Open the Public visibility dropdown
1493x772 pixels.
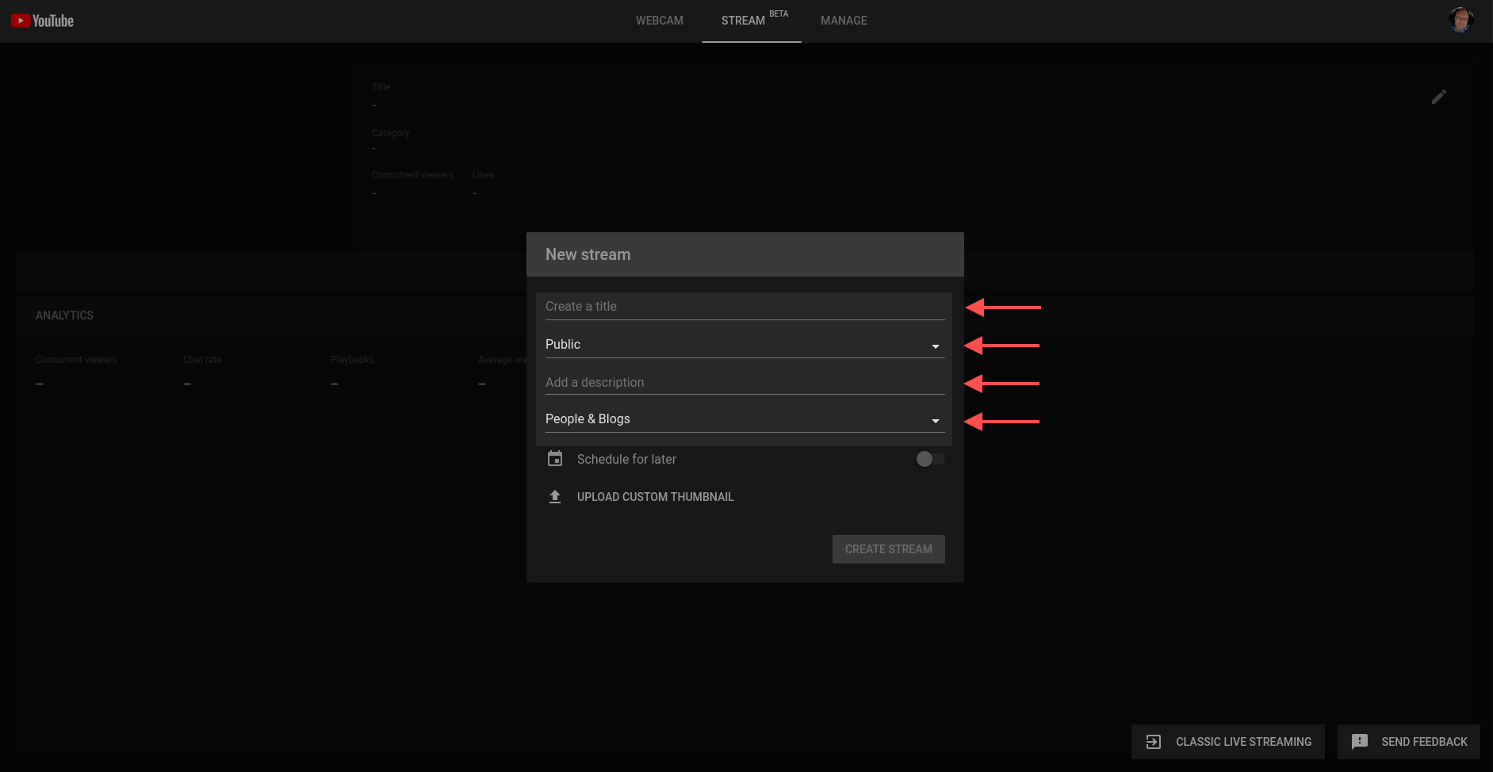click(744, 345)
